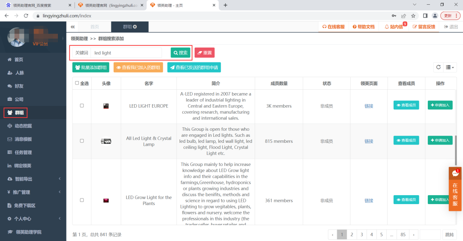The width and height of the screenshot is (463, 241).
Task: Open 绑定领英 sidebar item
Action: tap(33, 166)
